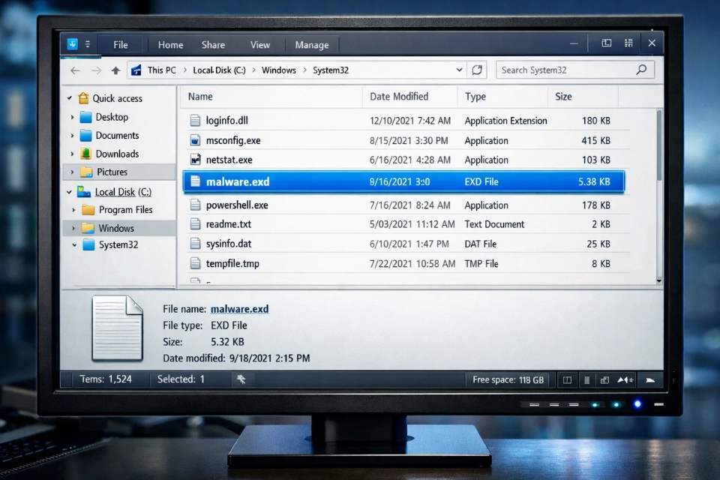Image resolution: width=720 pixels, height=480 pixels.
Task: Click the refresh icon next to address bar
Action: click(478, 69)
